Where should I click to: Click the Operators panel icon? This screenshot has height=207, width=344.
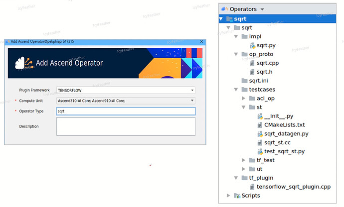click(225, 9)
